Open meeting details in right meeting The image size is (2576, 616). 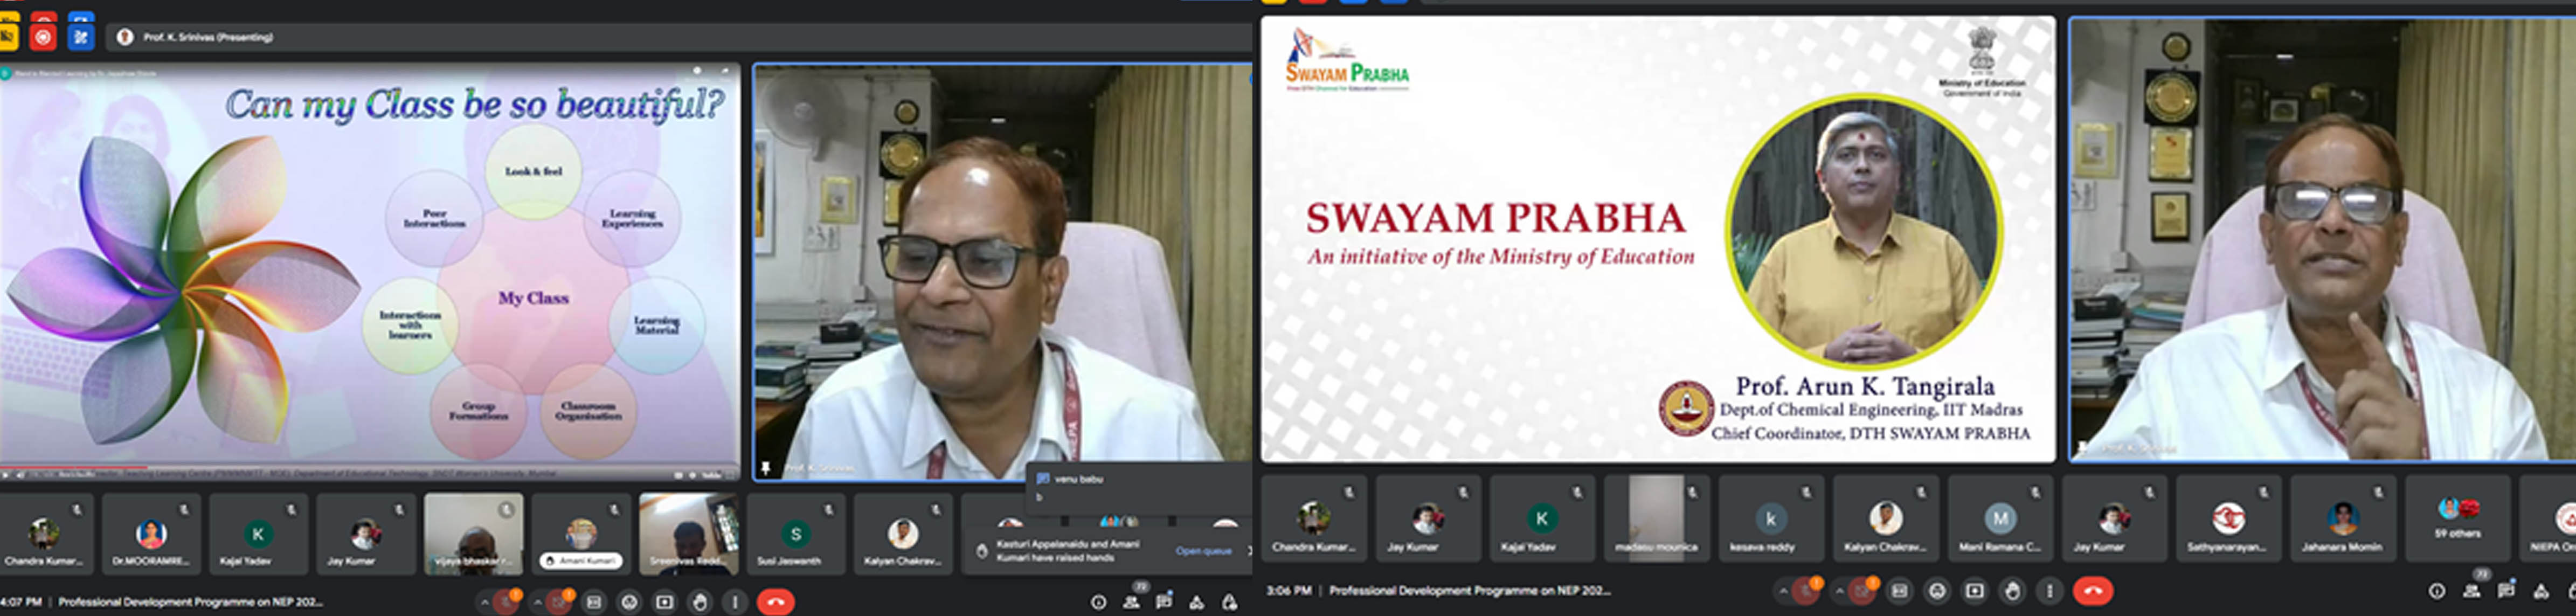(2436, 591)
